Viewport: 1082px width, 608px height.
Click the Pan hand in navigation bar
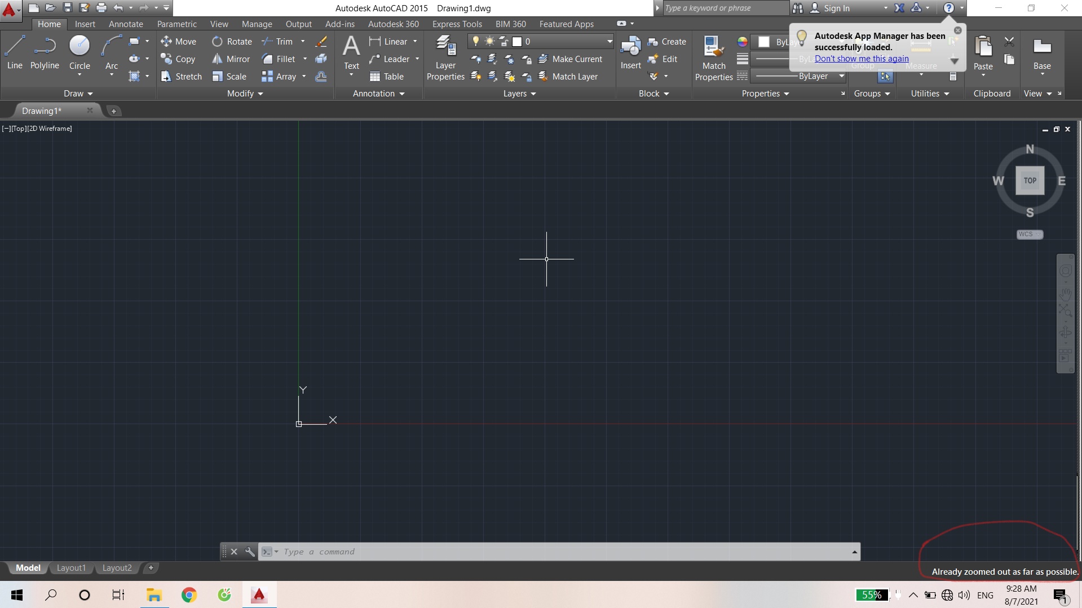(1066, 294)
